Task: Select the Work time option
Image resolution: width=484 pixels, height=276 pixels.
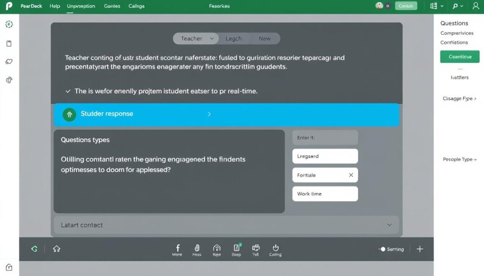Action: 325,194
